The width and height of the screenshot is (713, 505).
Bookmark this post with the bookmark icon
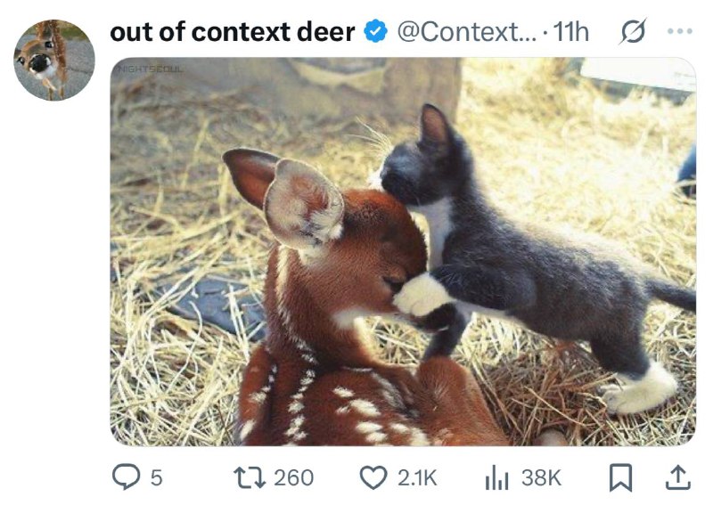[x=620, y=477]
